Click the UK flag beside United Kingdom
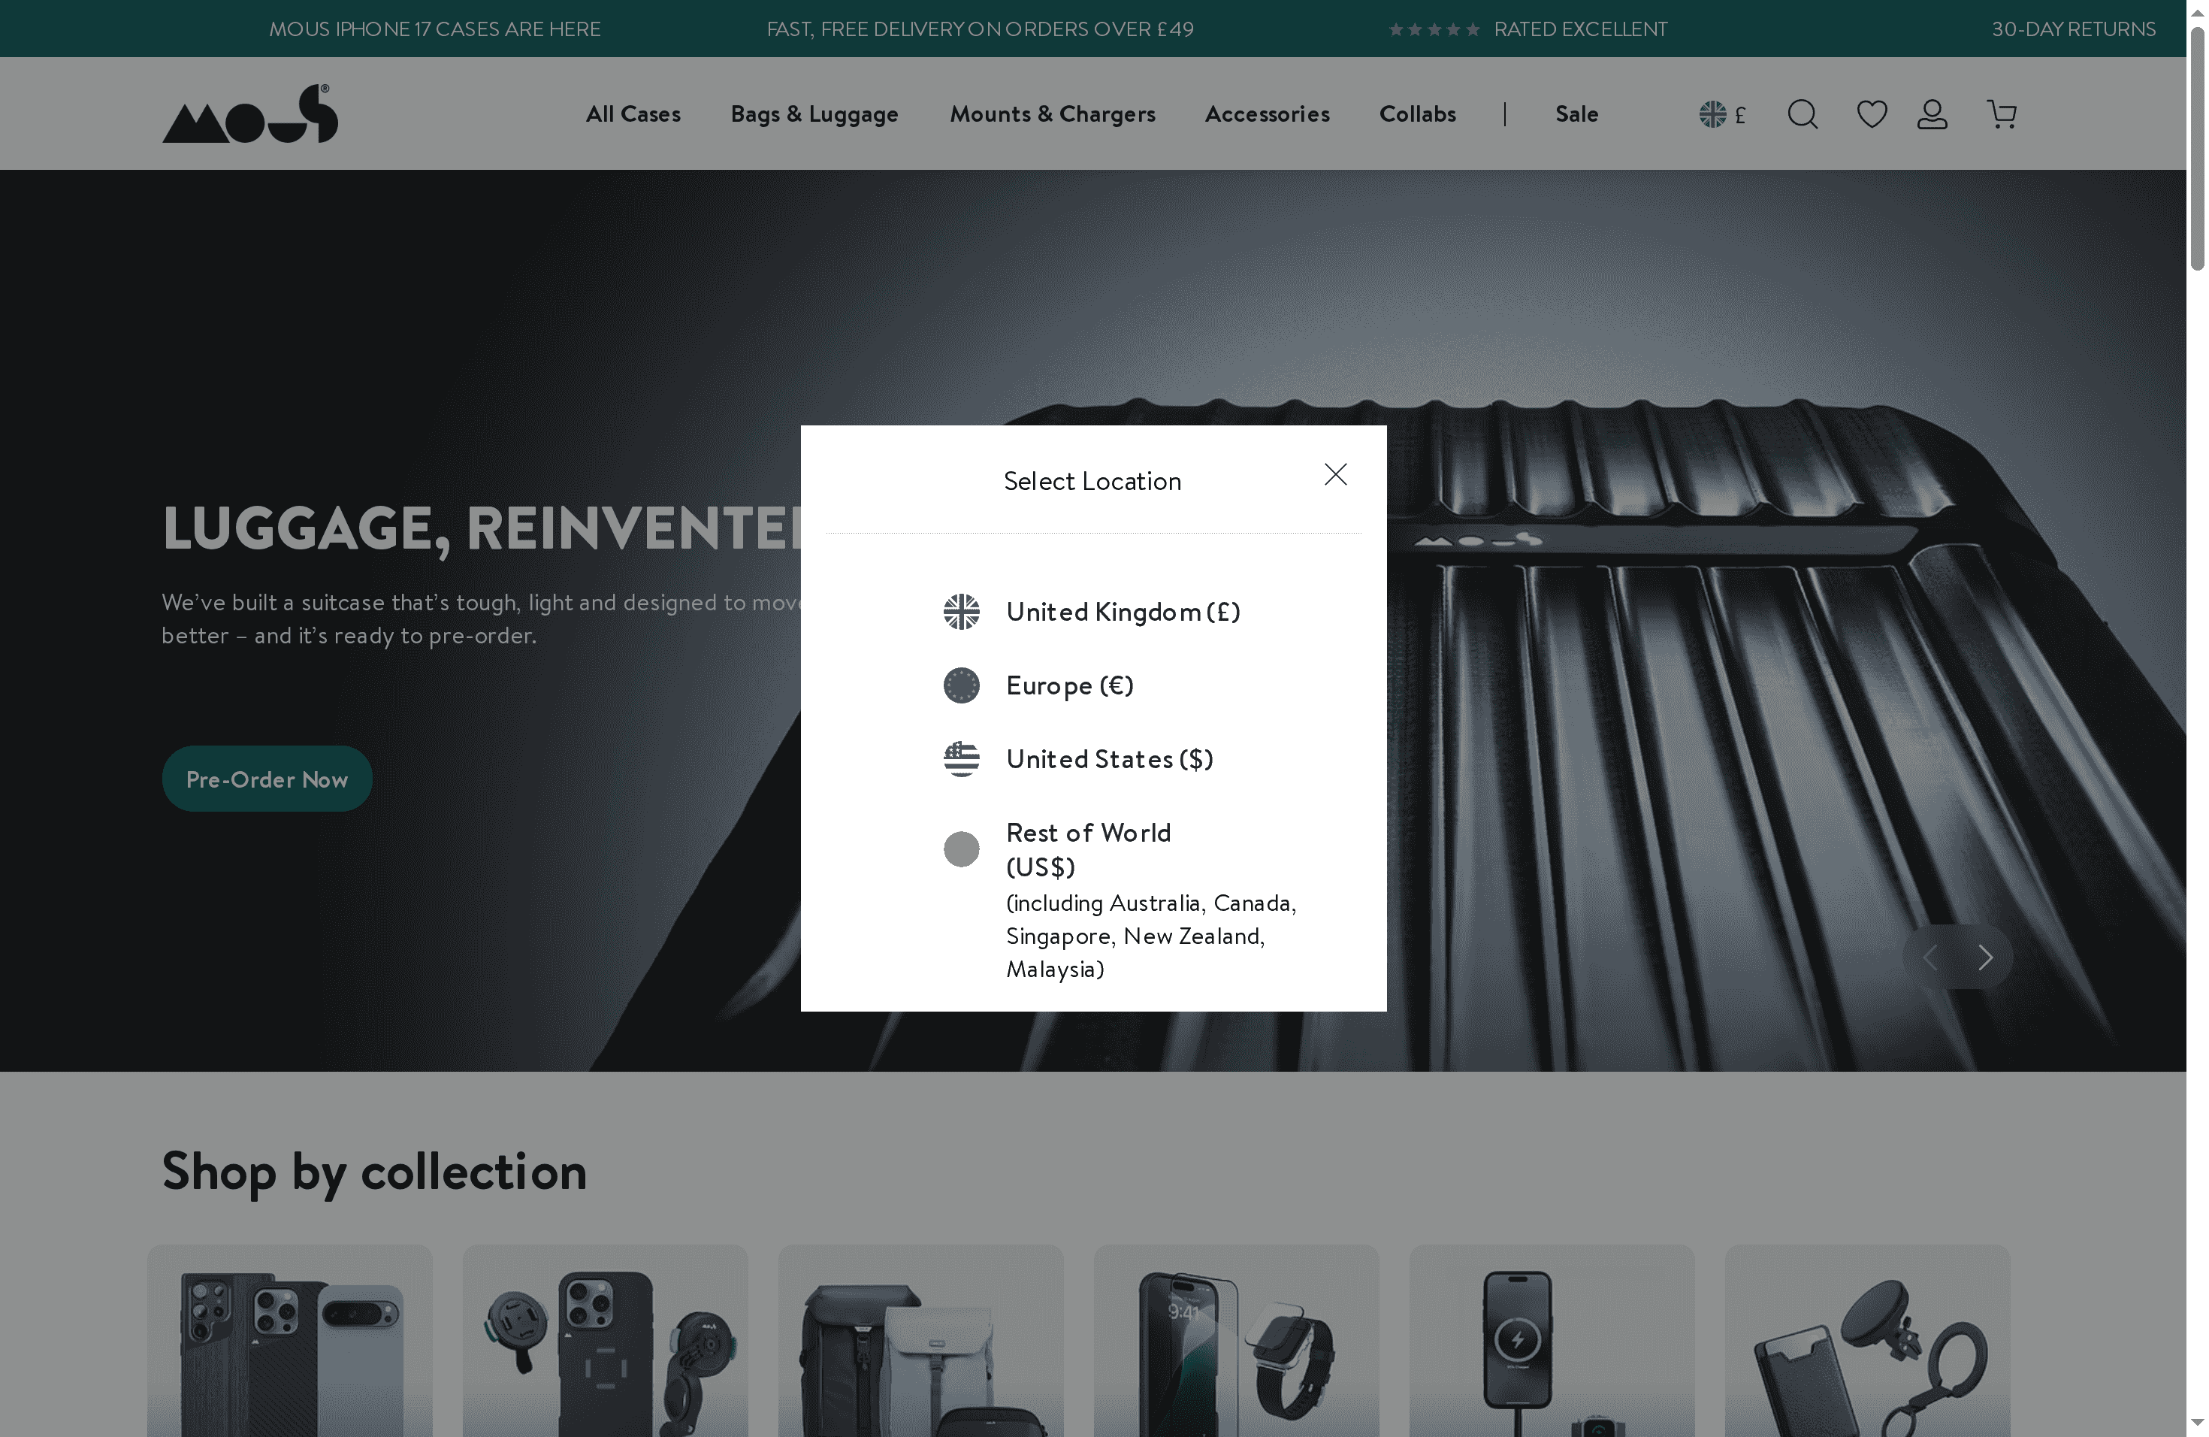Image resolution: width=2209 pixels, height=1437 pixels. [961, 612]
